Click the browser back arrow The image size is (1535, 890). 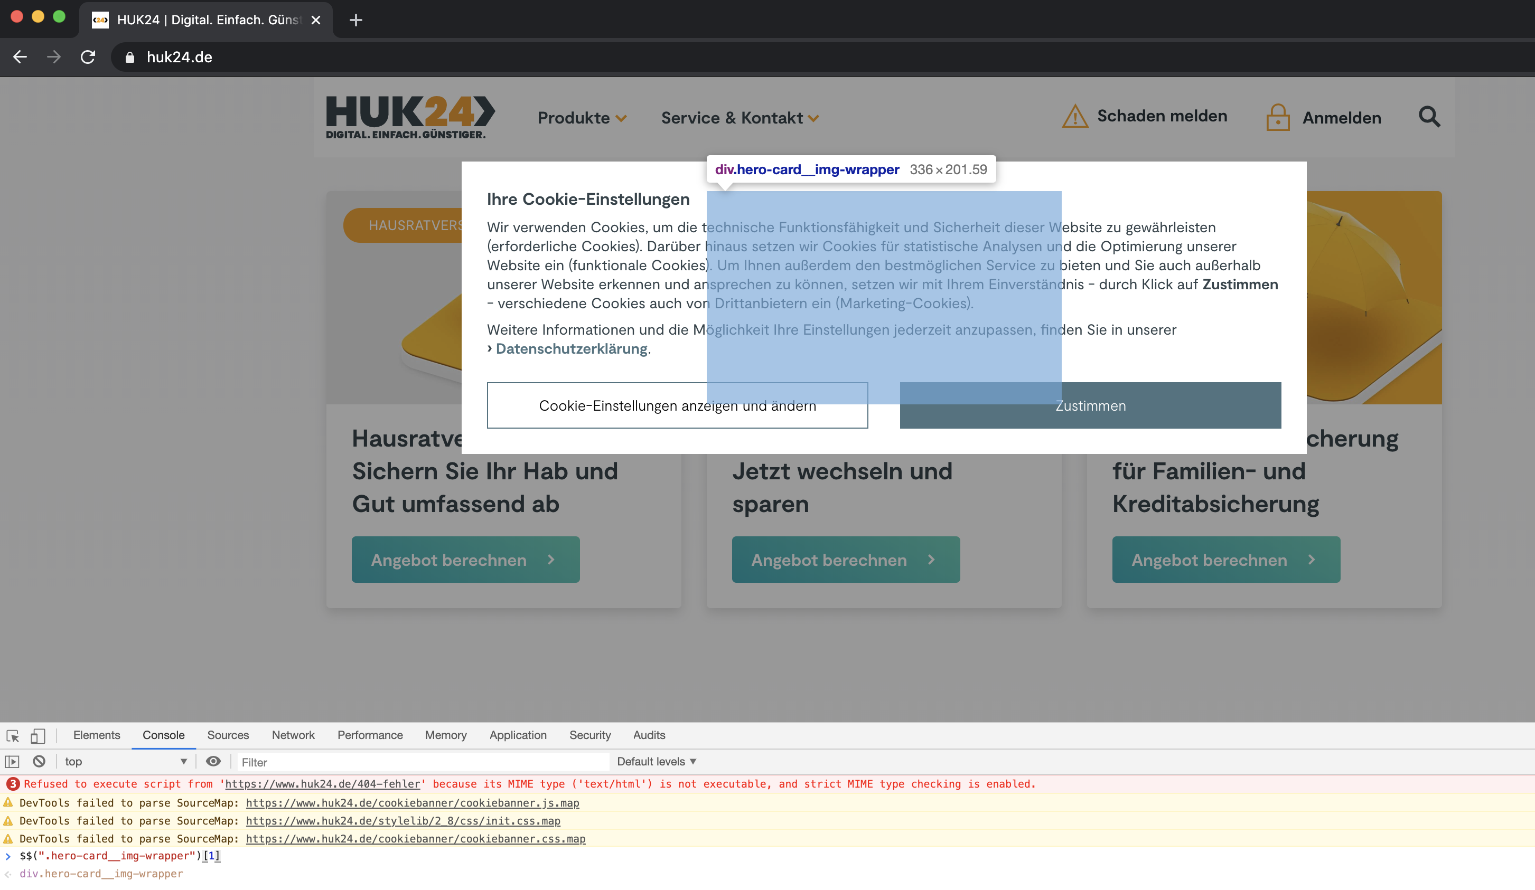coord(20,57)
